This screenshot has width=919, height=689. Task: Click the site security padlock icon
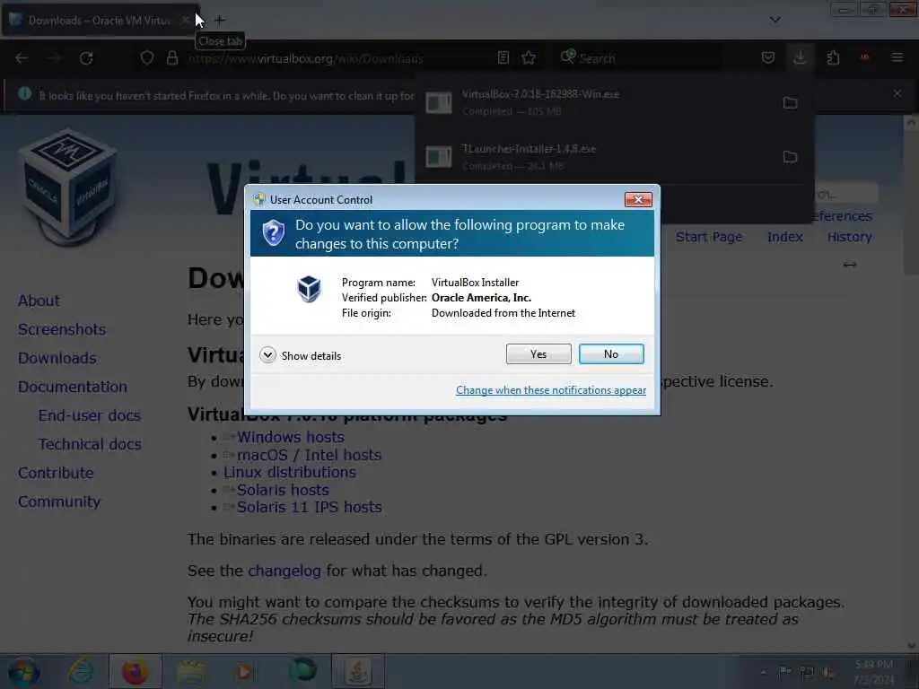pos(172,58)
